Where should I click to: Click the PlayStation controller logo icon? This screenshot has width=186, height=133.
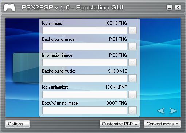(9, 8)
